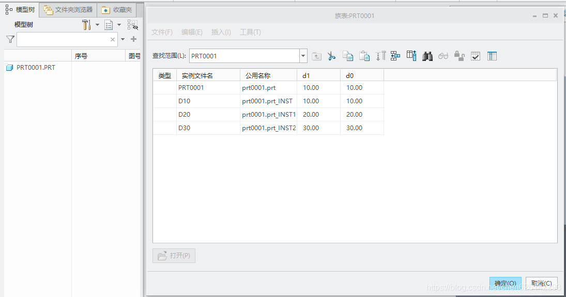Click the 取消(C) cancel button
The height and width of the screenshot is (297, 566).
pos(542,283)
